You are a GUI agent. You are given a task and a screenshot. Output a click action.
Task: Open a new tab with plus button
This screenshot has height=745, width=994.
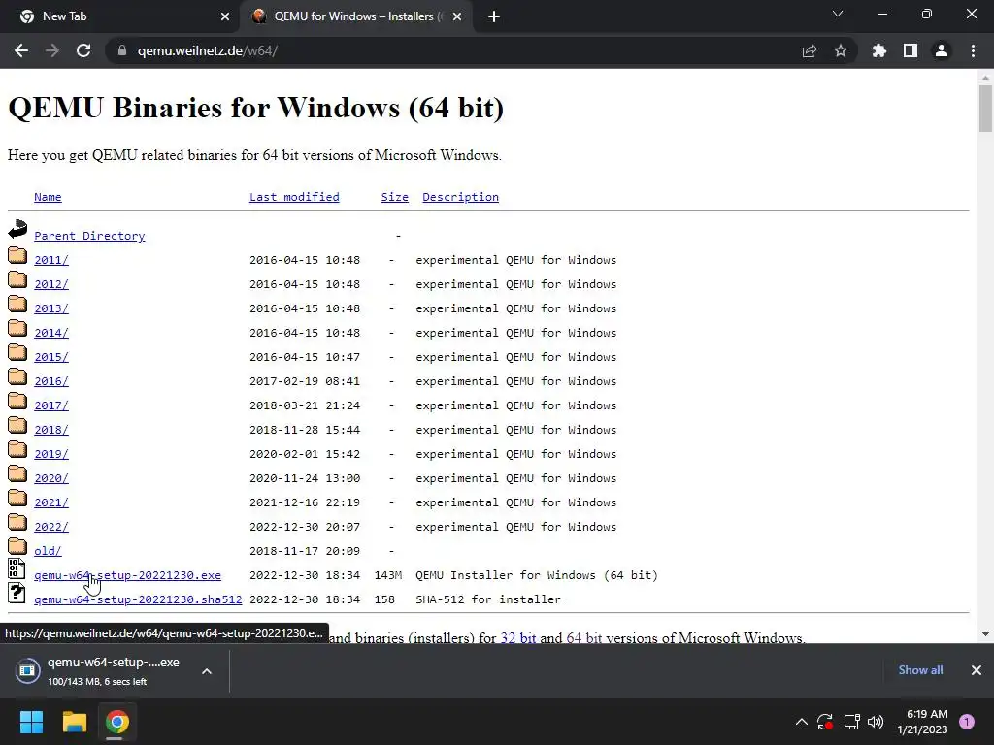(494, 16)
